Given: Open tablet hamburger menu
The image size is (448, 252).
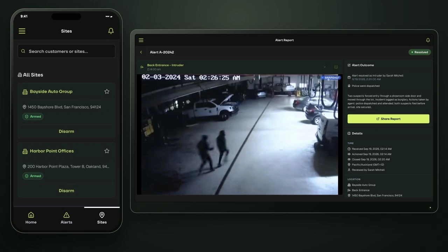Looking at the screenshot, I should [x=141, y=40].
